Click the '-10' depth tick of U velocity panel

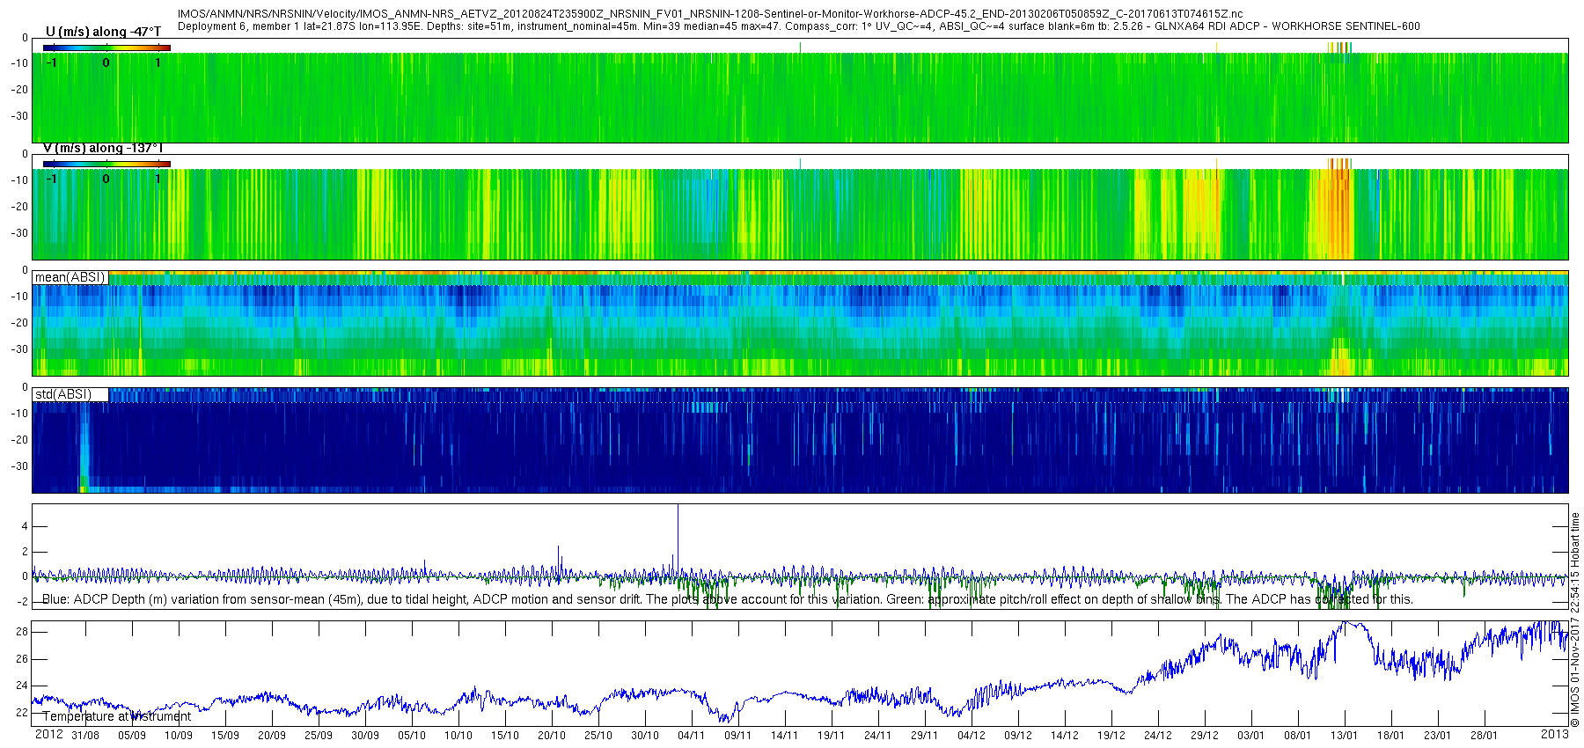[18, 63]
